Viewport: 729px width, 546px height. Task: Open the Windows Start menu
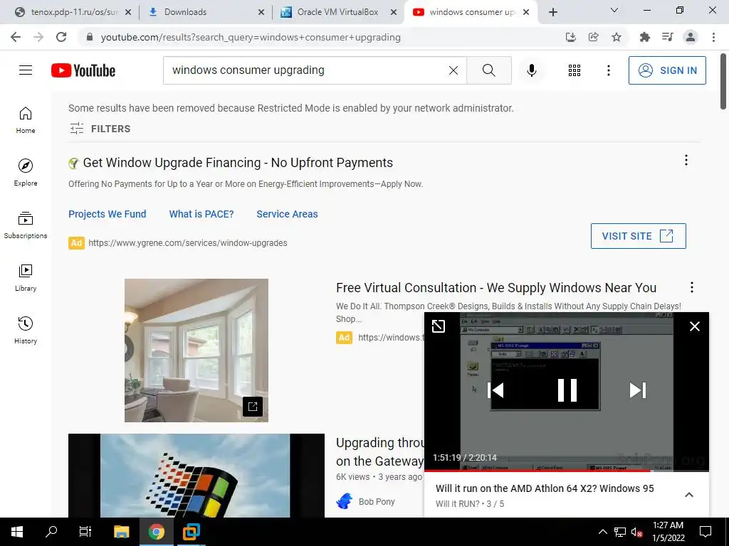[17, 532]
